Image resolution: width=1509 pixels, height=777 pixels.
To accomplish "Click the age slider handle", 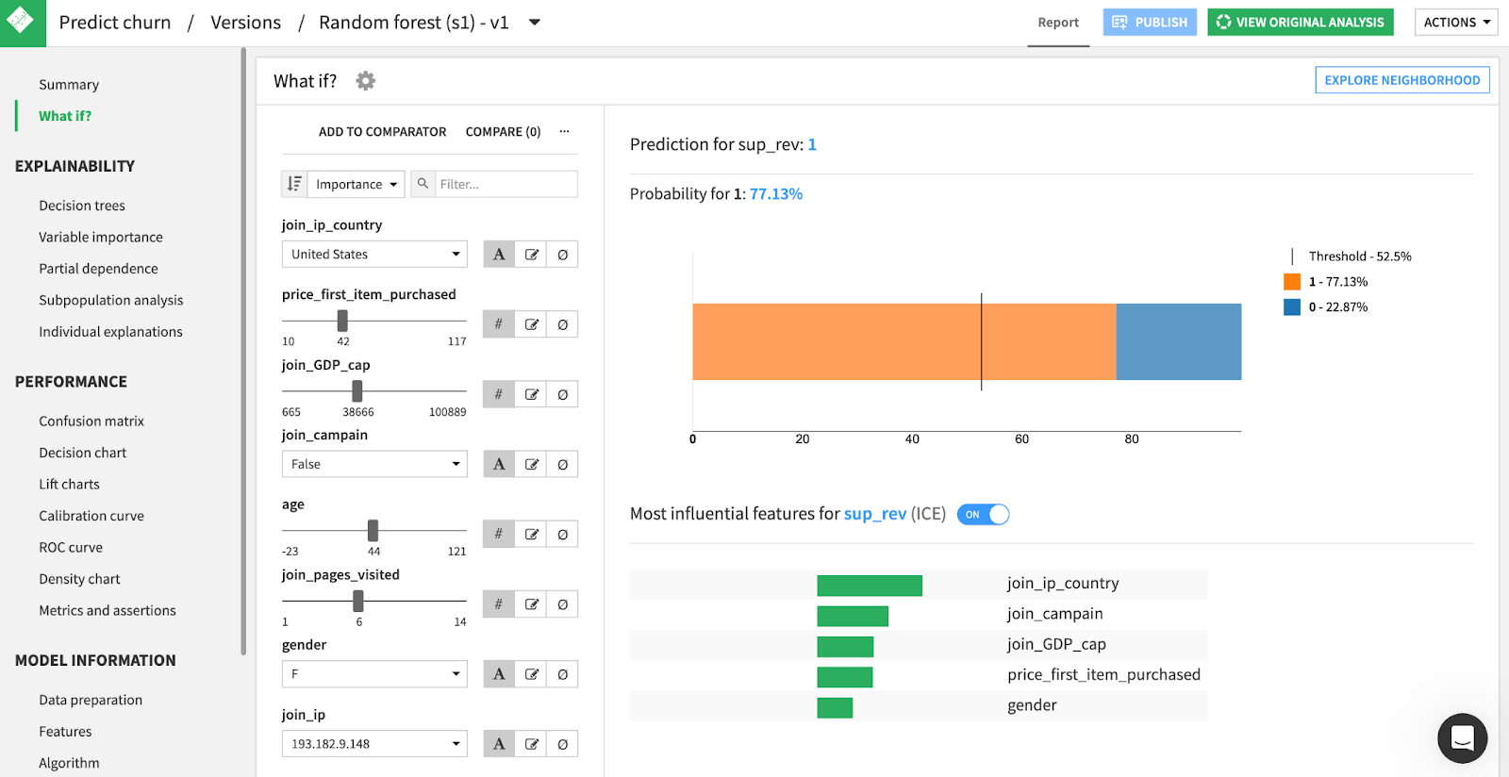I will (x=373, y=530).
